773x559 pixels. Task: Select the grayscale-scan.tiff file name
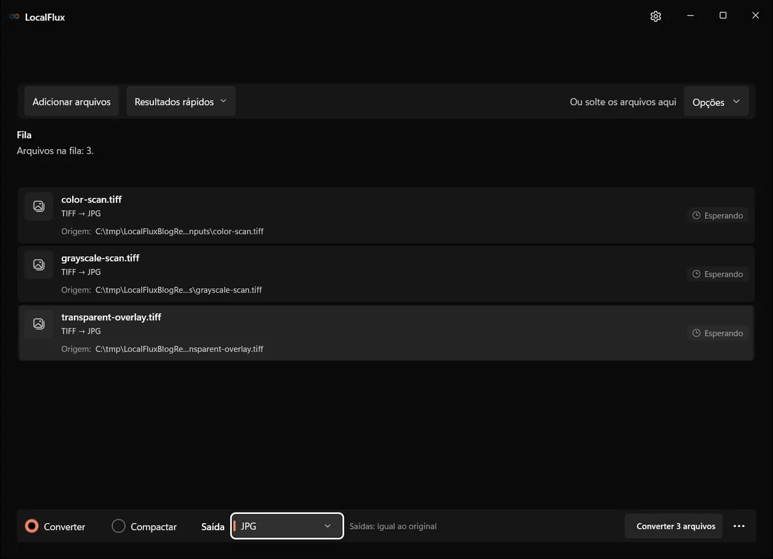100,258
